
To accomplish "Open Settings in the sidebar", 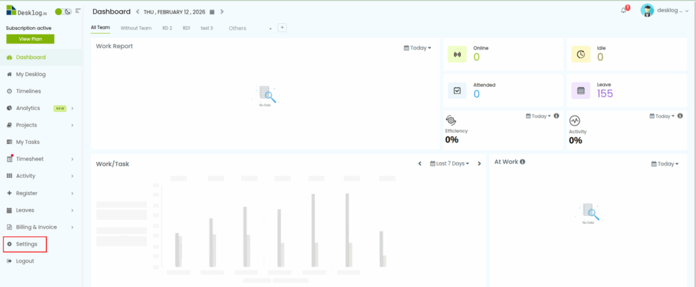I will [x=26, y=244].
